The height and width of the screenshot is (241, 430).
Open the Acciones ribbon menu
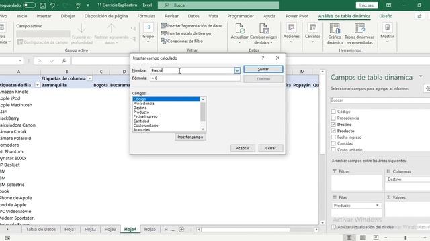click(291, 33)
